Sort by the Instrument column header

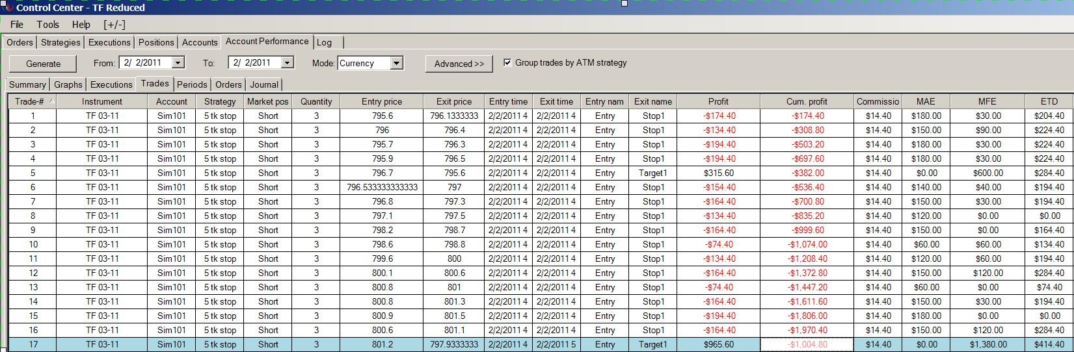coord(102,101)
